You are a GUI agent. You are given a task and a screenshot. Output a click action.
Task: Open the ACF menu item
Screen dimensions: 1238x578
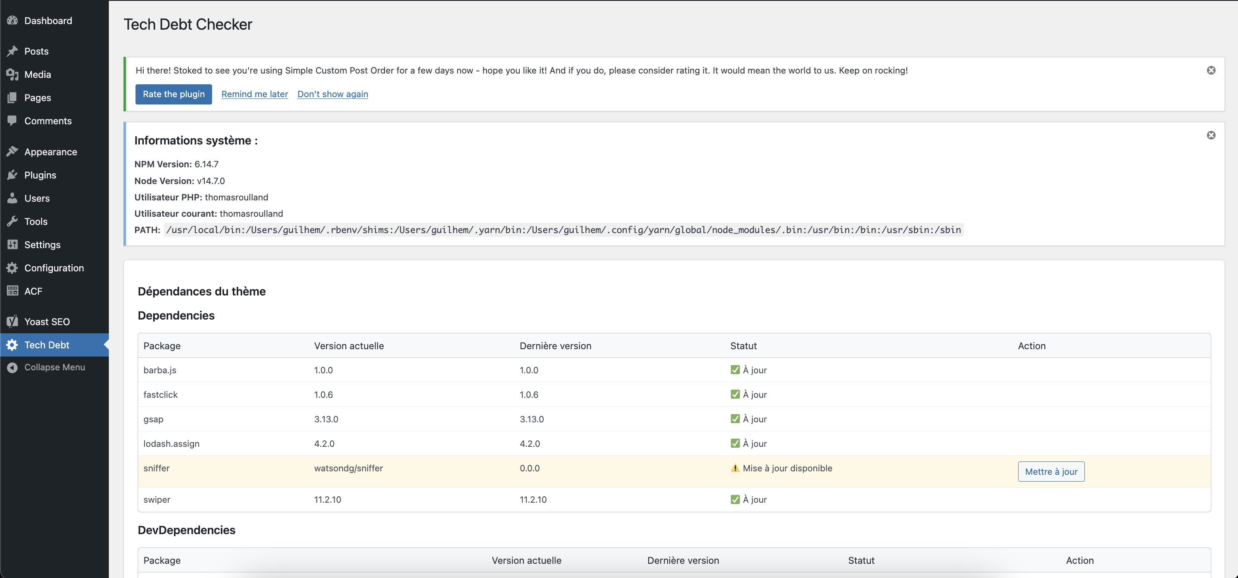(x=54, y=291)
